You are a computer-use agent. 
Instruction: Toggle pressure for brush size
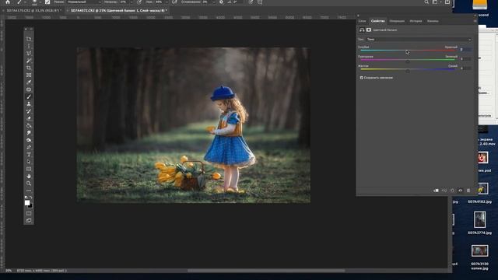(x=251, y=2)
